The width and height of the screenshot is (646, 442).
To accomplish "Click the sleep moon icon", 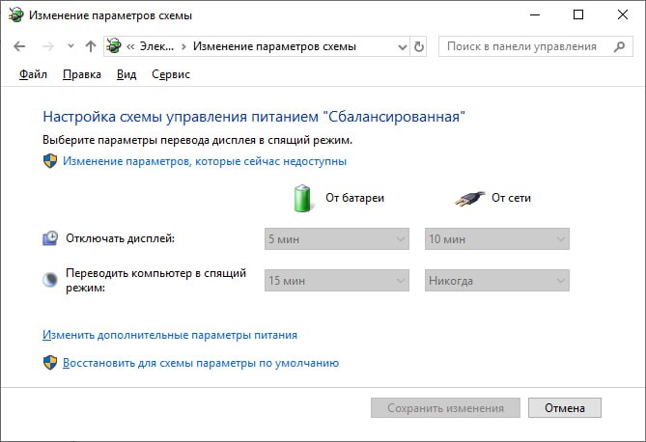I will (x=50, y=280).
